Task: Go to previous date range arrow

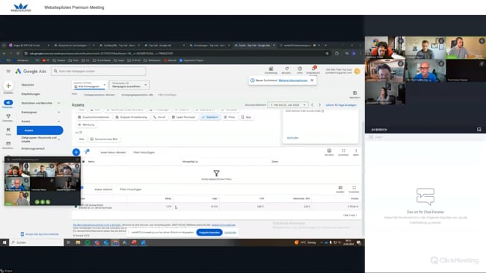Action: [312, 105]
